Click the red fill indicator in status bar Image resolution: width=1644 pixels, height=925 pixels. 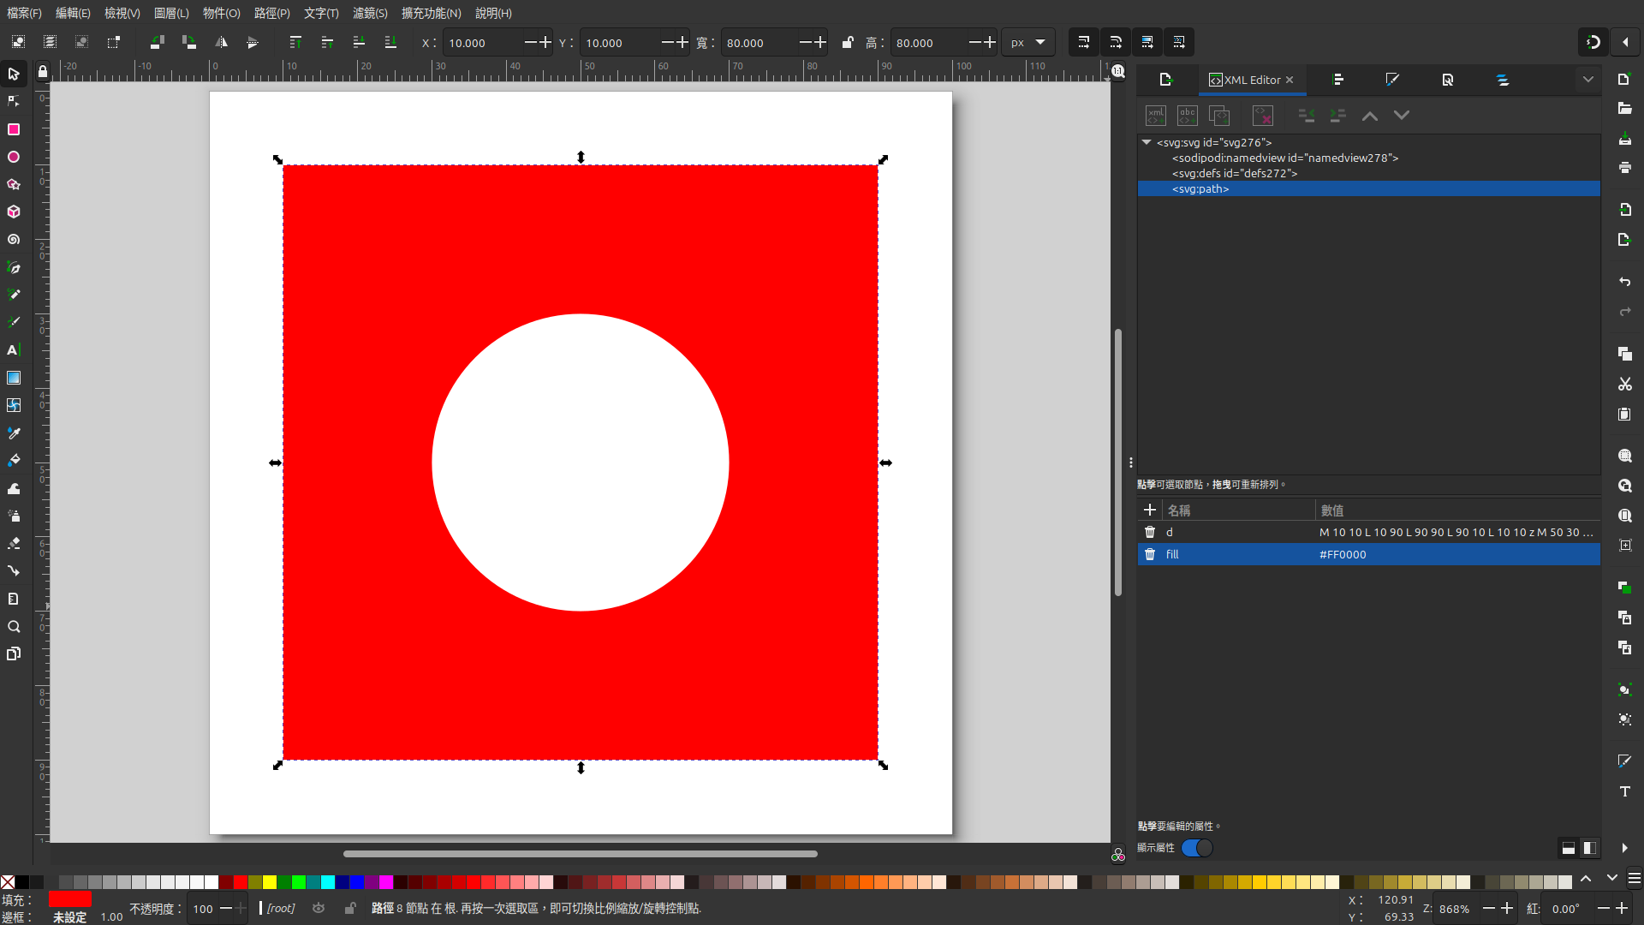point(70,899)
